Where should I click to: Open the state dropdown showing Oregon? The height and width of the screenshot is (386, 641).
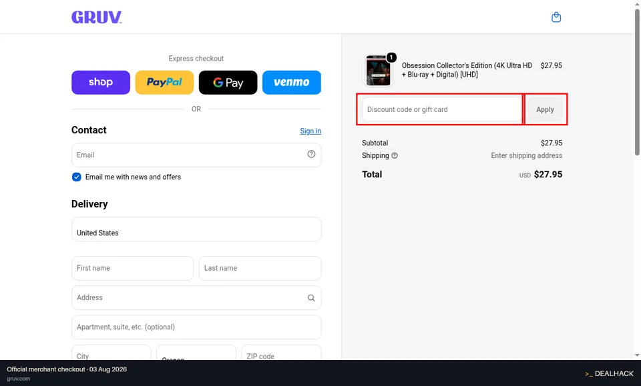click(196, 353)
